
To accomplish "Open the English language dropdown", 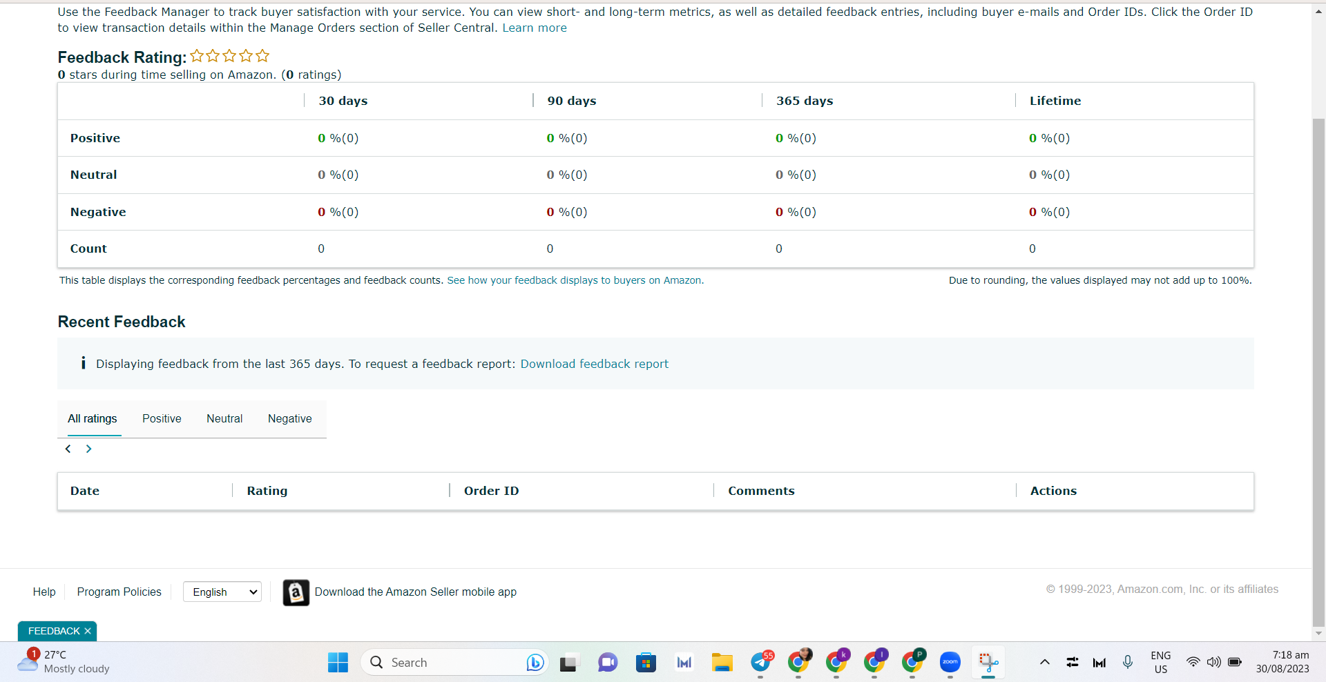I will [x=222, y=592].
